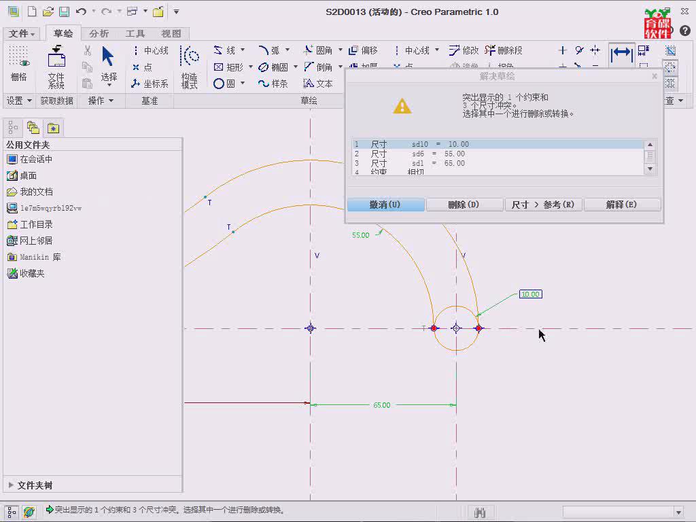Screen dimensions: 696x522
Task: Switch to the 分析 ribbon tab
Action: [99, 34]
